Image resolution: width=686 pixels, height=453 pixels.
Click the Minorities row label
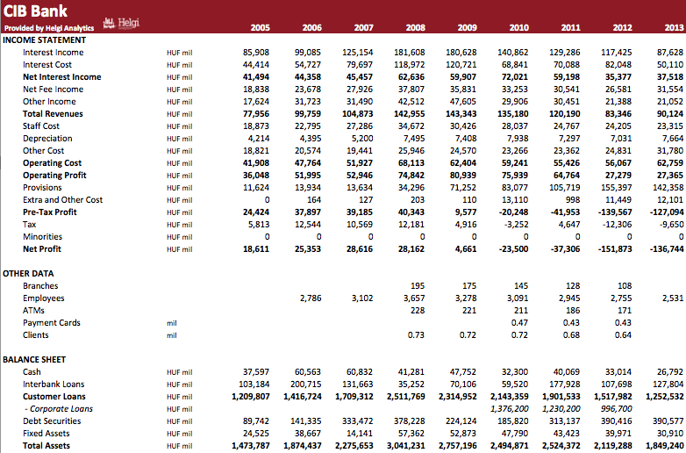click(42, 236)
